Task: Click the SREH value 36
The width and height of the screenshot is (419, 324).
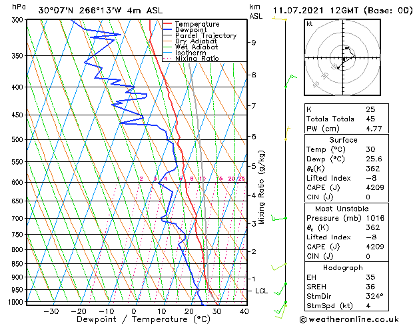Action: coord(370,287)
